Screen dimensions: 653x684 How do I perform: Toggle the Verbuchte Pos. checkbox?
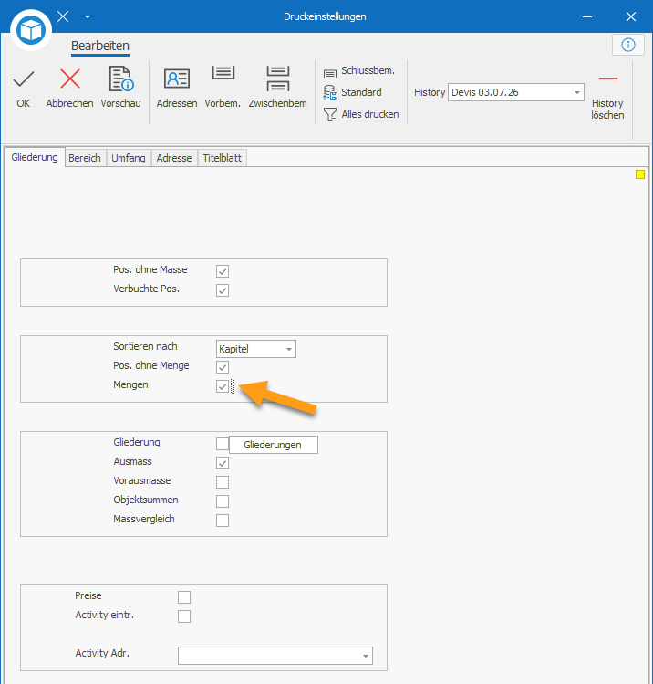[x=223, y=290]
